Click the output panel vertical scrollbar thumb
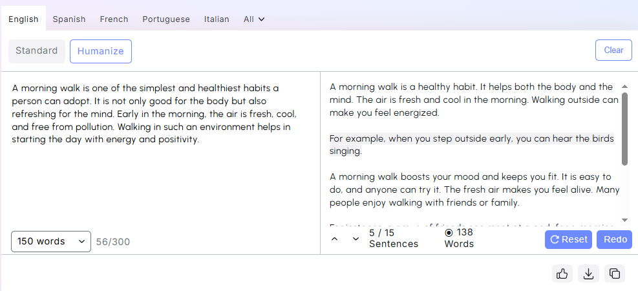 point(624,129)
